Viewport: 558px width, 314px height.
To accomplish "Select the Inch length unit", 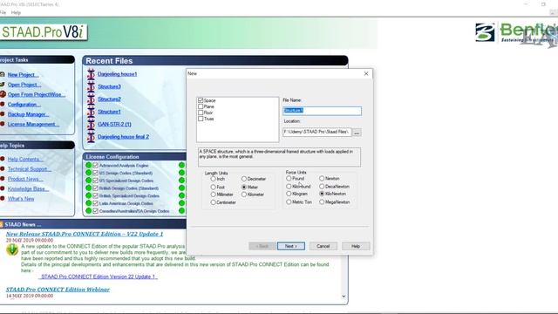I will (x=213, y=179).
